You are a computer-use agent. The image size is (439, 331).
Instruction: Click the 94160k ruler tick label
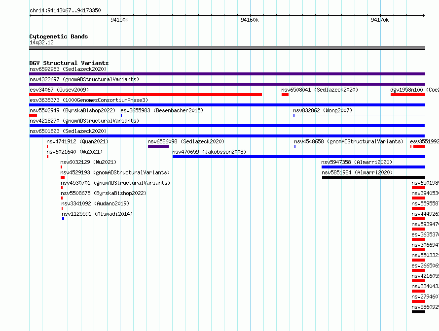pos(250,20)
